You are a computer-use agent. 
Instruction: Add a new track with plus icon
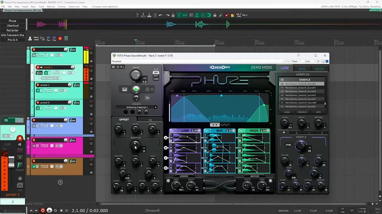pos(60,182)
